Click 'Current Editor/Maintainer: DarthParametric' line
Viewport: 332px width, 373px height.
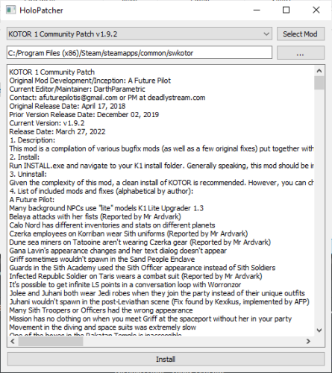77,89
